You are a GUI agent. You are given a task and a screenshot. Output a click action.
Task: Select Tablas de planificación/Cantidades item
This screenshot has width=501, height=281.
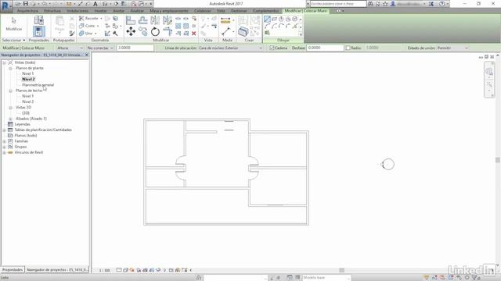(x=43, y=130)
